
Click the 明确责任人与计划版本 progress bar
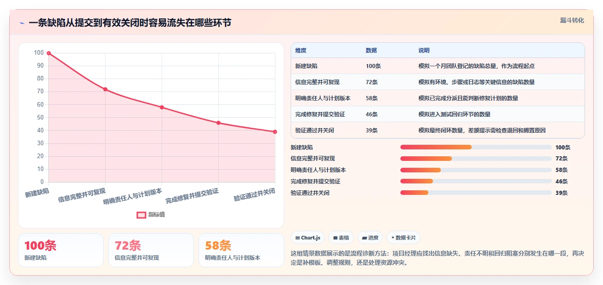coord(476,170)
